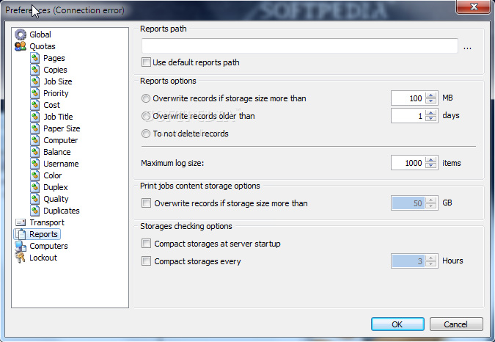Click the days value field

pyautogui.click(x=408, y=116)
